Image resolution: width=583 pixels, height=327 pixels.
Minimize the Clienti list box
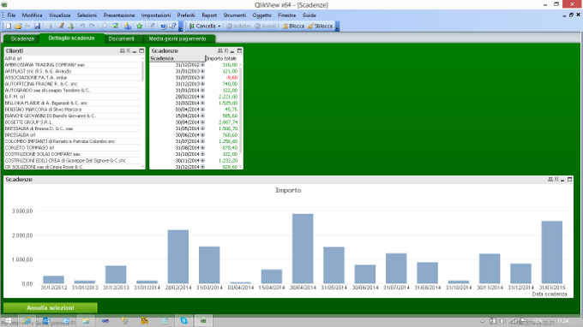click(135, 51)
